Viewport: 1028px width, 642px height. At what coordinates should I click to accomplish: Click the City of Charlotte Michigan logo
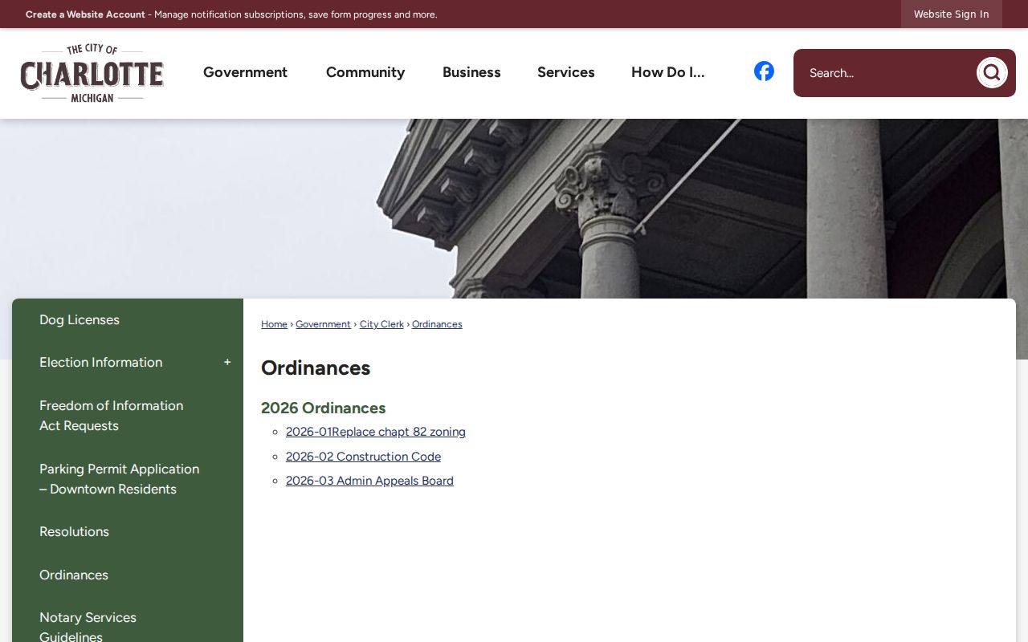click(92, 74)
